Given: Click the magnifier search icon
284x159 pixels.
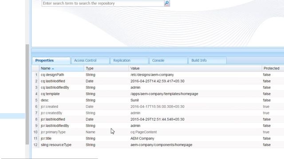Looking at the screenshot, I should [167, 3].
